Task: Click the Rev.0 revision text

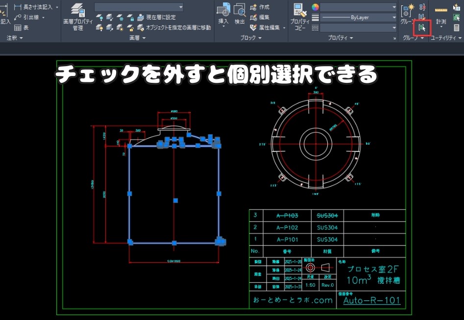Action: pos(327,285)
